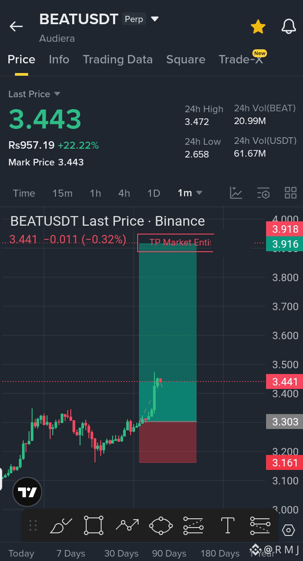Image resolution: width=303 pixels, height=561 pixels.
Task: Select the trend line arrow tool
Action: [x=127, y=525]
